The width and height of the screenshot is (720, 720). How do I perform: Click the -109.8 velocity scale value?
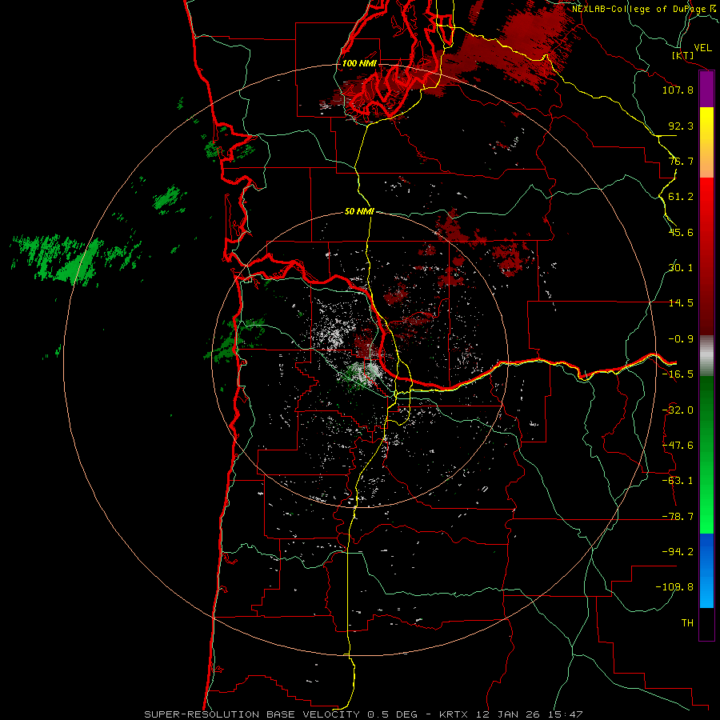pyautogui.click(x=675, y=587)
